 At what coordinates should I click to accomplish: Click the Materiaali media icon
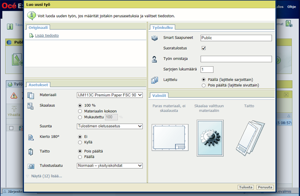click(x=31, y=96)
